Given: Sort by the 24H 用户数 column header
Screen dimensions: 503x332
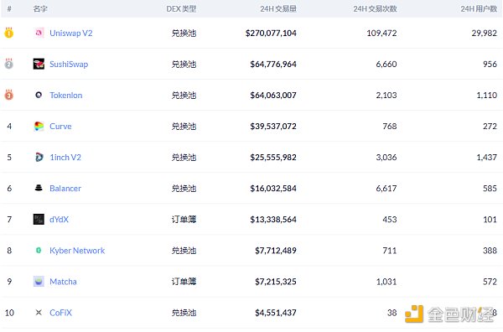Looking at the screenshot, I should [479, 8].
